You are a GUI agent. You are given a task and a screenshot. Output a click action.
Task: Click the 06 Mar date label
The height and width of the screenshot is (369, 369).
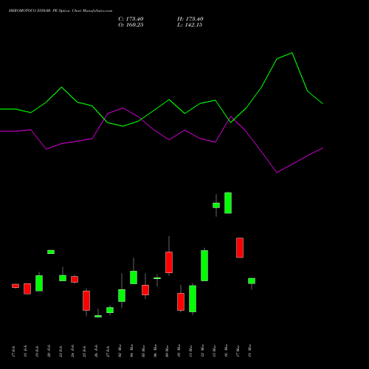coord(155,351)
